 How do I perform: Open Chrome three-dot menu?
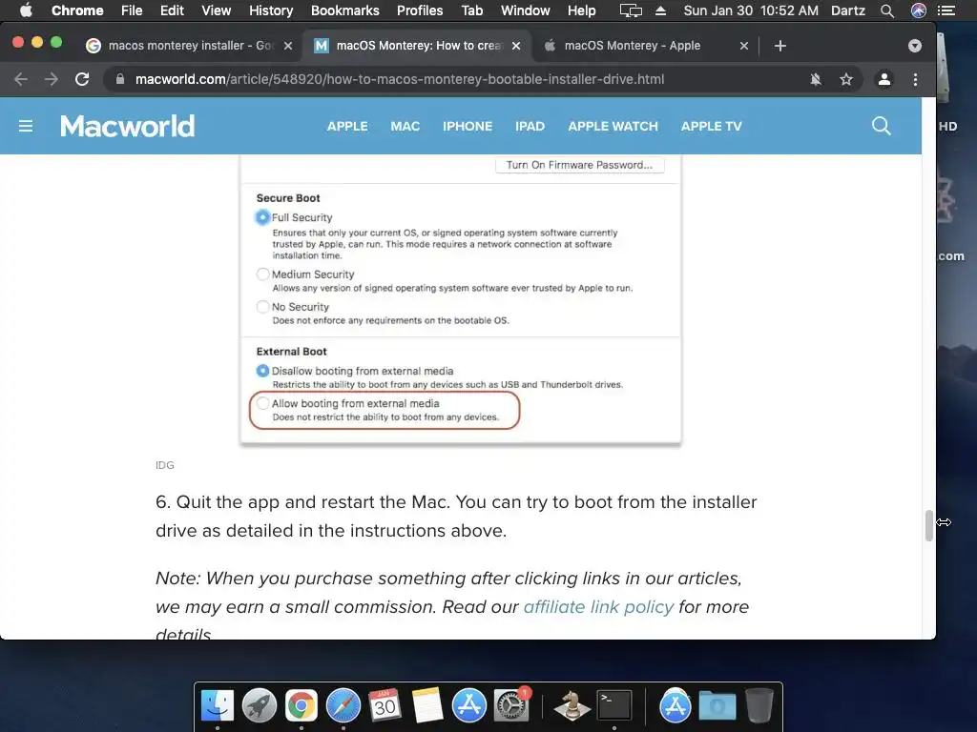pyautogui.click(x=915, y=79)
